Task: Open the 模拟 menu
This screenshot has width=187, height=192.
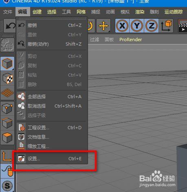Action: coord(125,12)
